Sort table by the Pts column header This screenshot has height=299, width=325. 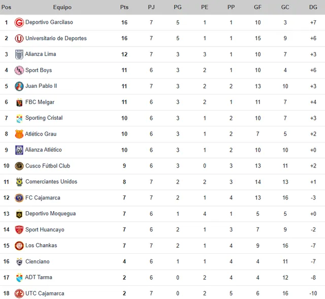pyautogui.click(x=124, y=7)
